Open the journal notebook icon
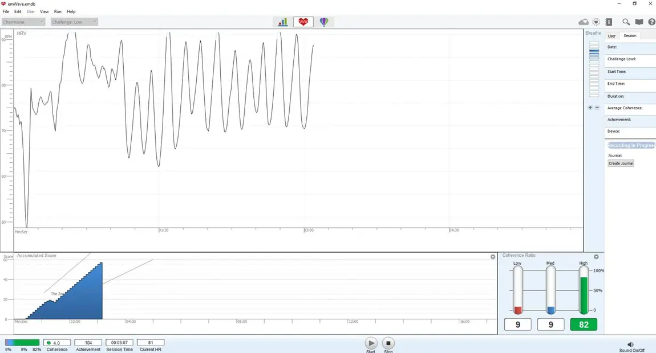 point(609,22)
